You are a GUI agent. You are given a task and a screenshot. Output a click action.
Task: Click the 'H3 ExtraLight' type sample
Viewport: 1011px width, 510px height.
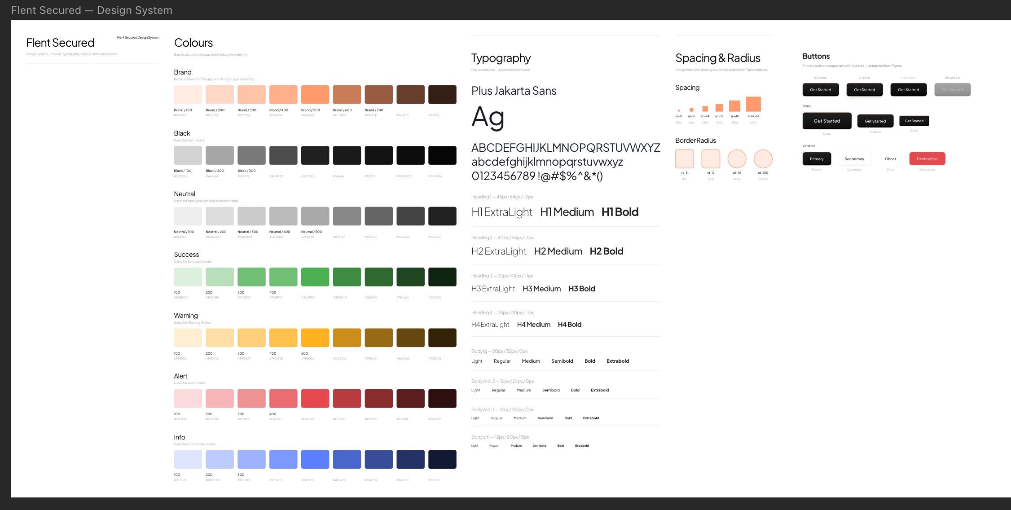point(493,289)
